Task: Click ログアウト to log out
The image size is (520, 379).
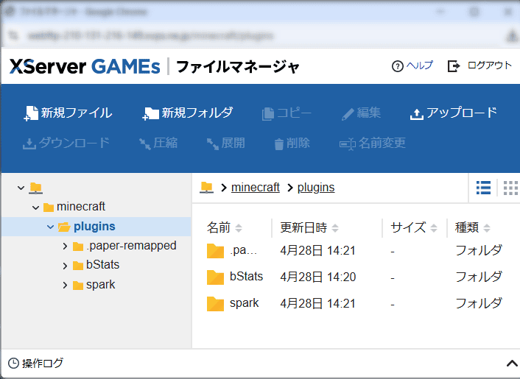Action: pos(479,65)
